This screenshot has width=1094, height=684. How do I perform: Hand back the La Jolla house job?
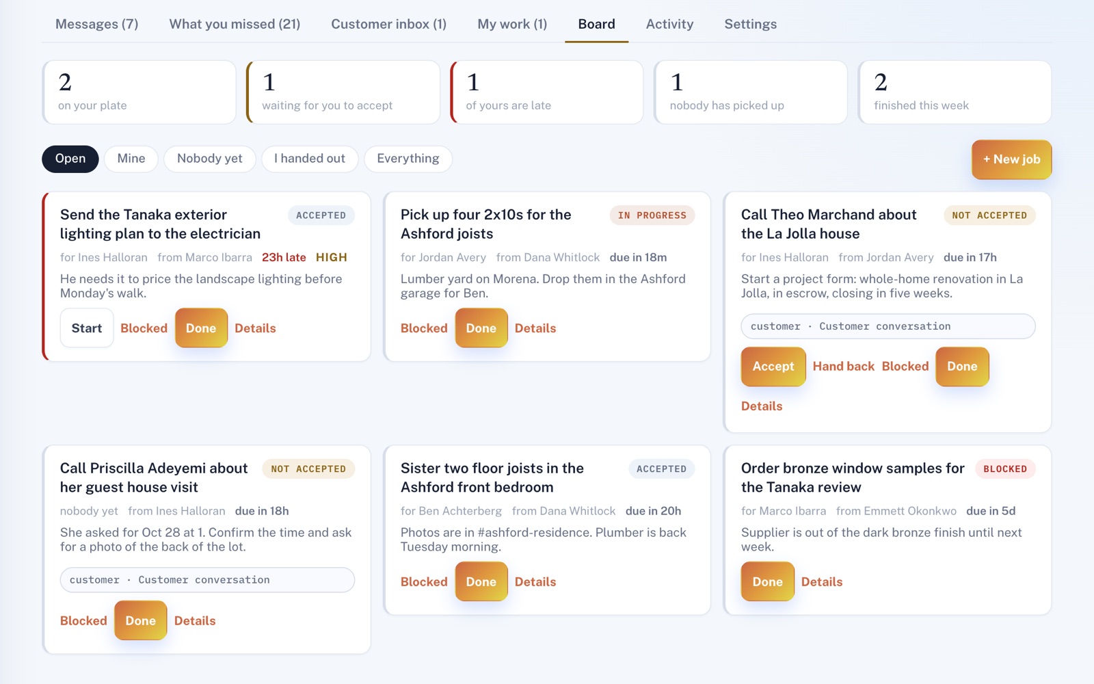coord(843,367)
